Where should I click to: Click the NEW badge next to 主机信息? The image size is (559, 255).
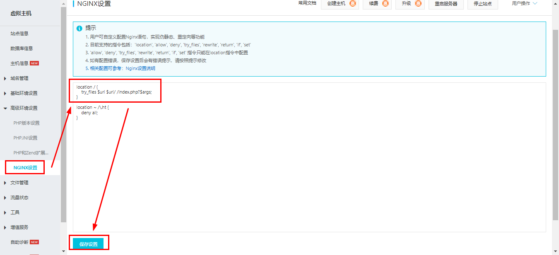click(34, 63)
